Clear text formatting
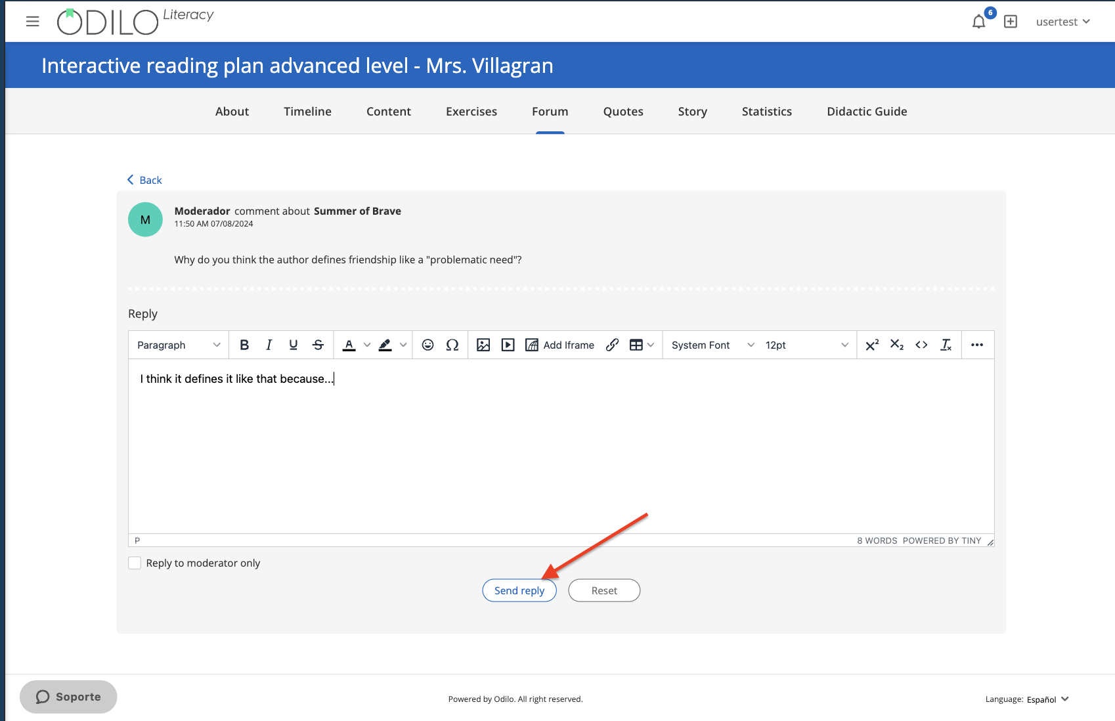The height and width of the screenshot is (721, 1115). (x=946, y=345)
